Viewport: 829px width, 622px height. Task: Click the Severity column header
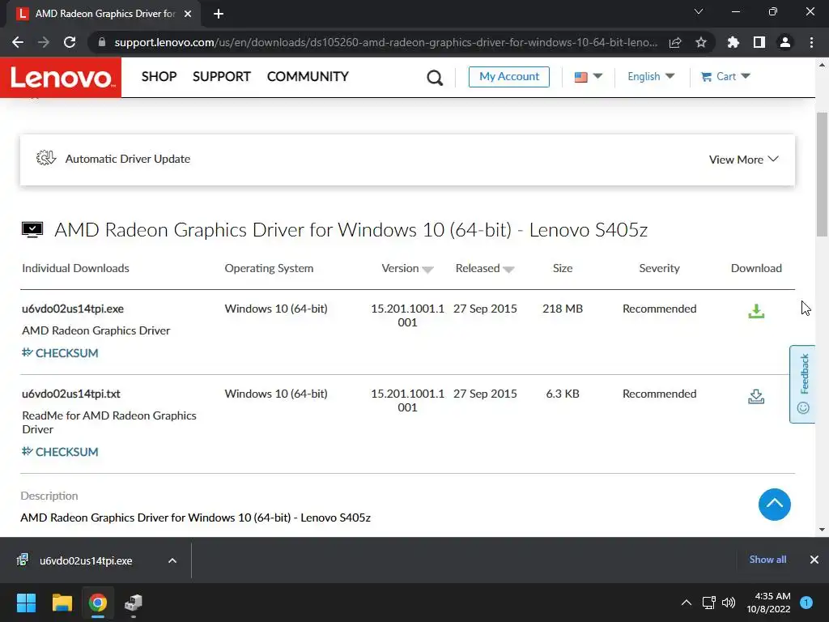659,269
